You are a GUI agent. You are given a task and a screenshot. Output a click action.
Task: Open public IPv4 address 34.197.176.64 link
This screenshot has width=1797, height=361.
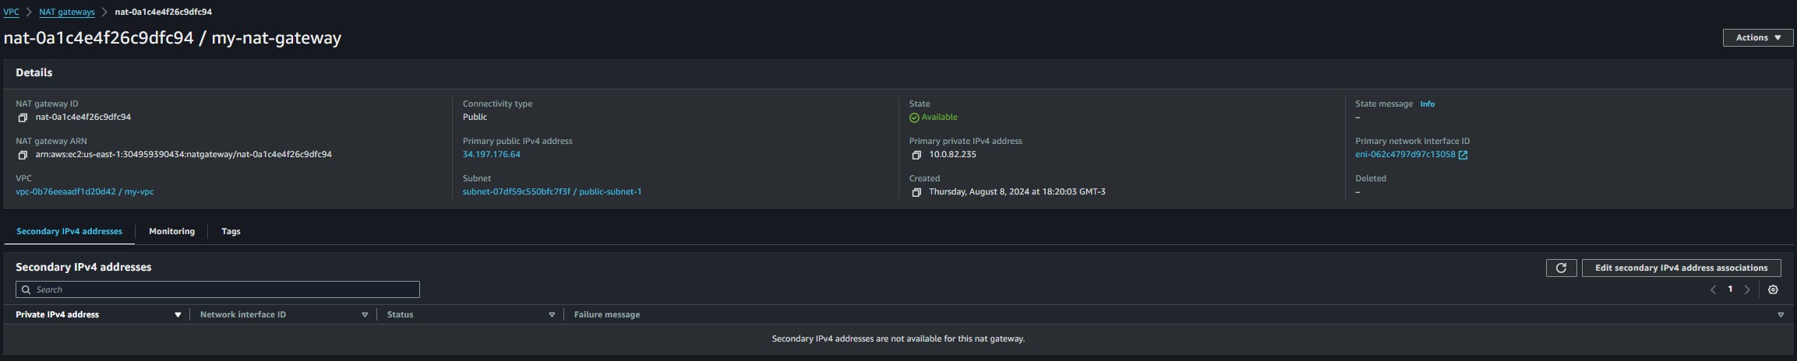coord(492,154)
